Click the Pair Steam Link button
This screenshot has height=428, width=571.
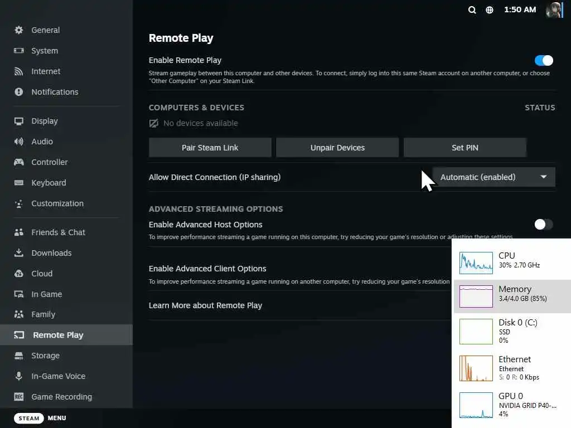coord(210,147)
